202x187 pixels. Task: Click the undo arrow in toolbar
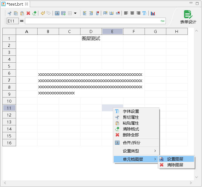pyautogui.click(x=43, y=13)
